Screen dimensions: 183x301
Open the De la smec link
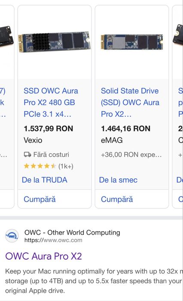coord(118,180)
